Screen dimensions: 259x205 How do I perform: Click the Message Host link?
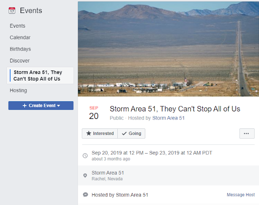click(241, 195)
